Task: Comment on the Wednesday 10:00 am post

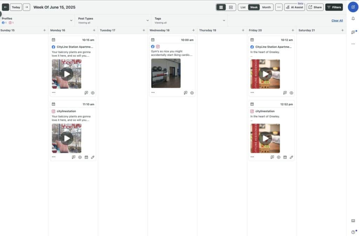Action: tap(186, 93)
